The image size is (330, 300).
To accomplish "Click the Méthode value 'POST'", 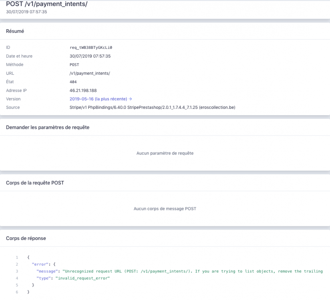I will point(74,64).
